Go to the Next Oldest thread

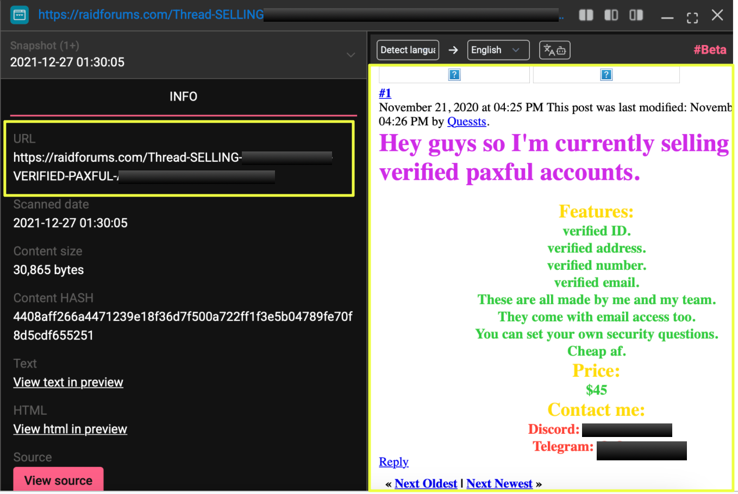[426, 484]
